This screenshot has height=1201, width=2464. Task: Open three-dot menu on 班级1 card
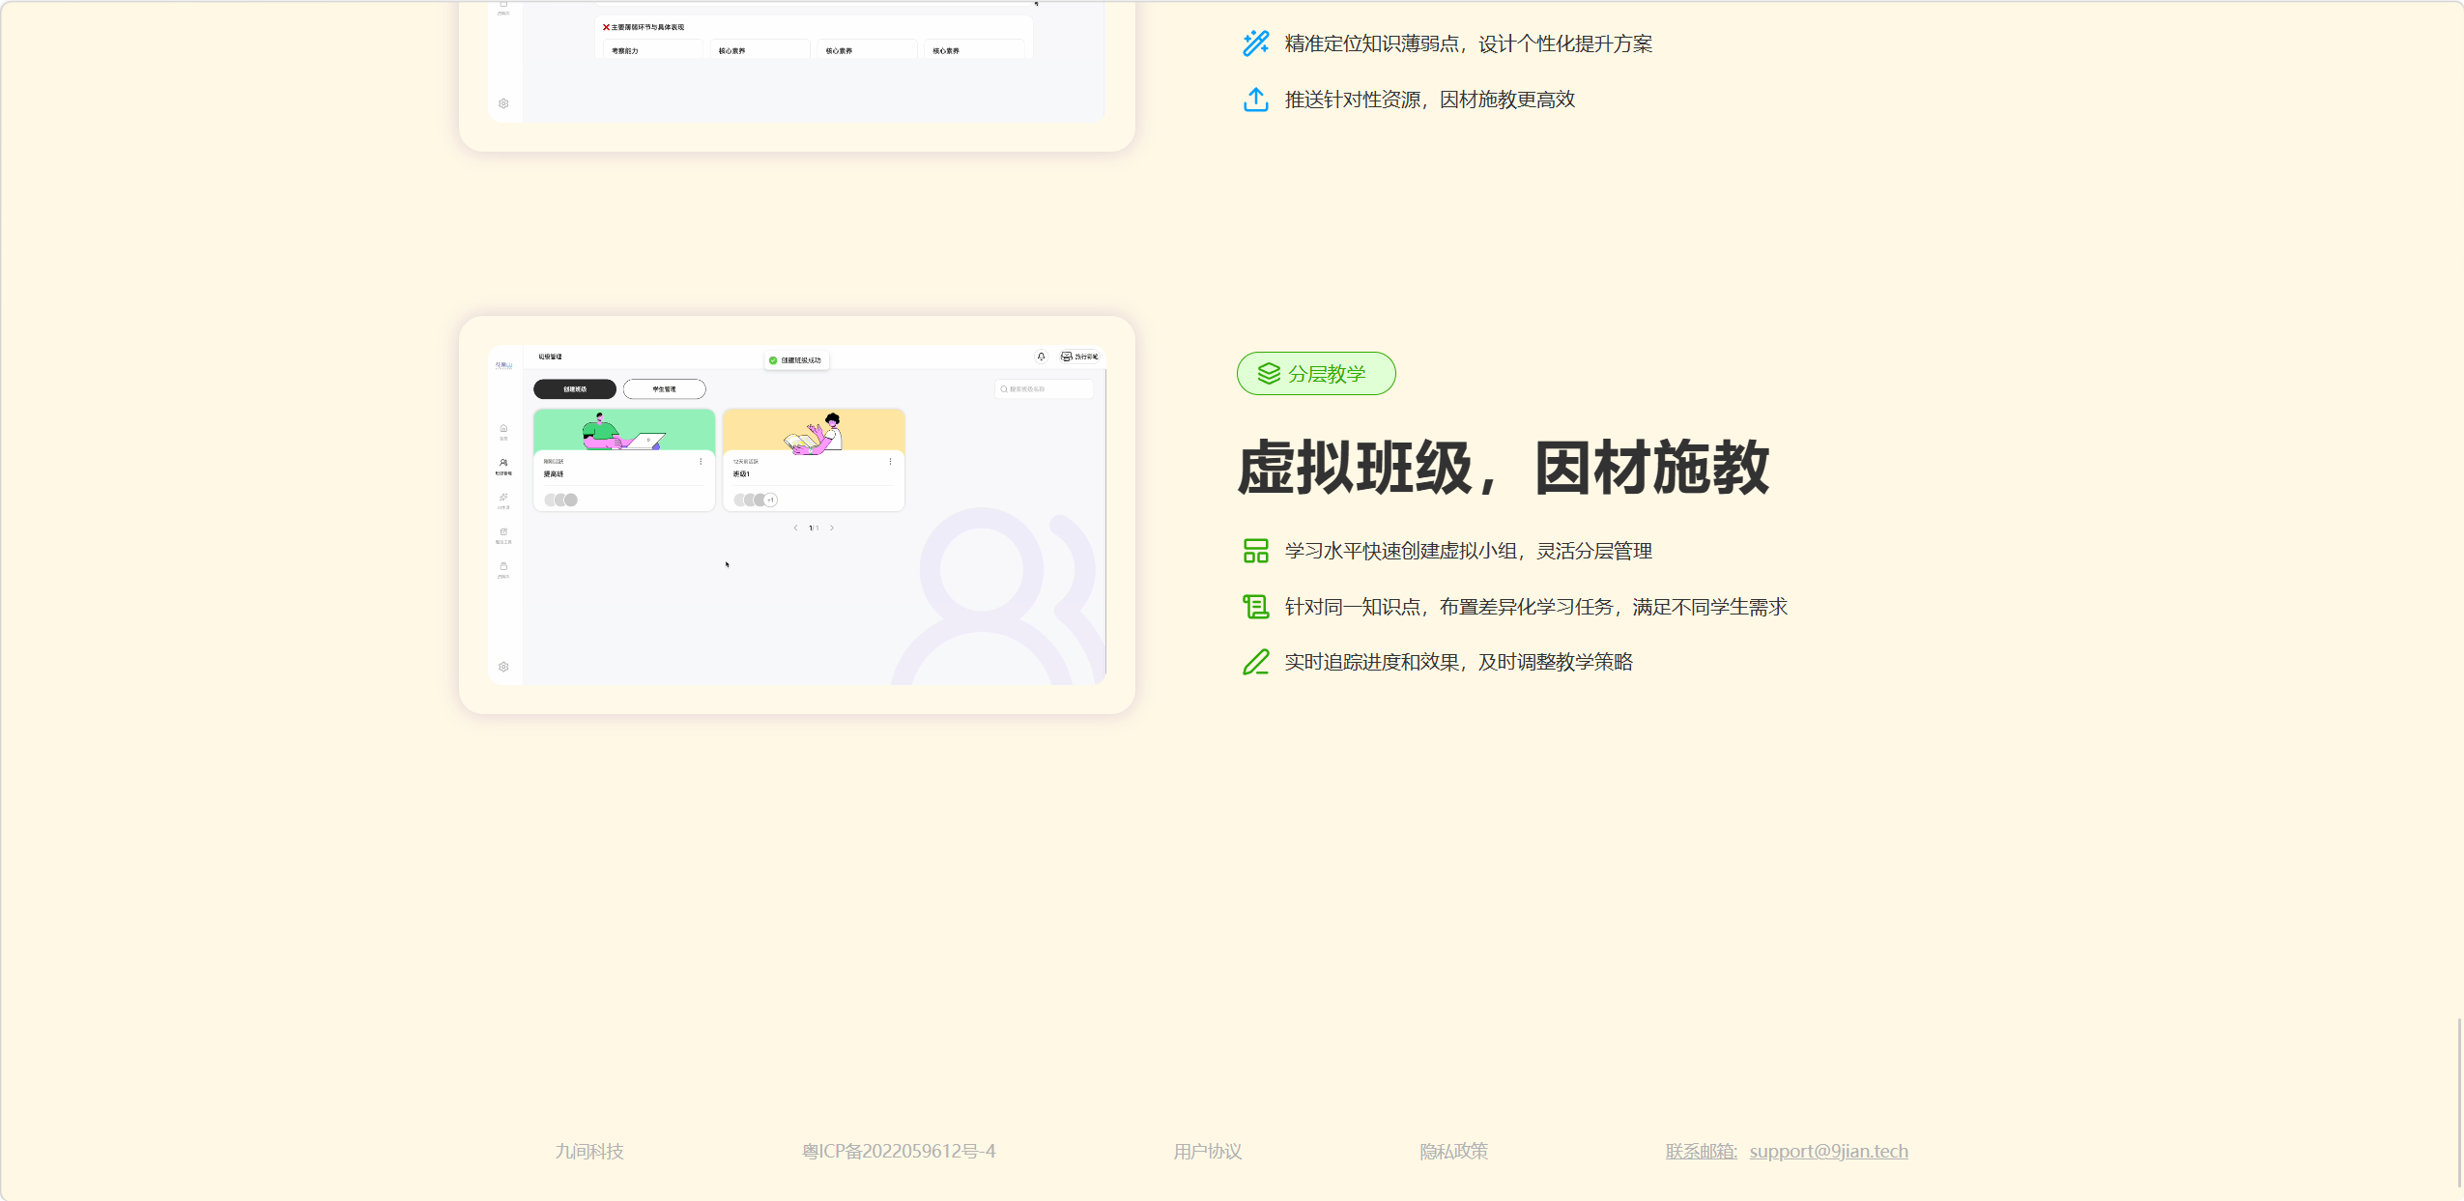pos(890,462)
